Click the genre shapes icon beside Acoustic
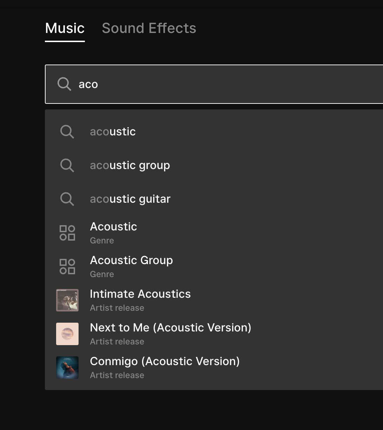The image size is (383, 430). [x=67, y=233]
